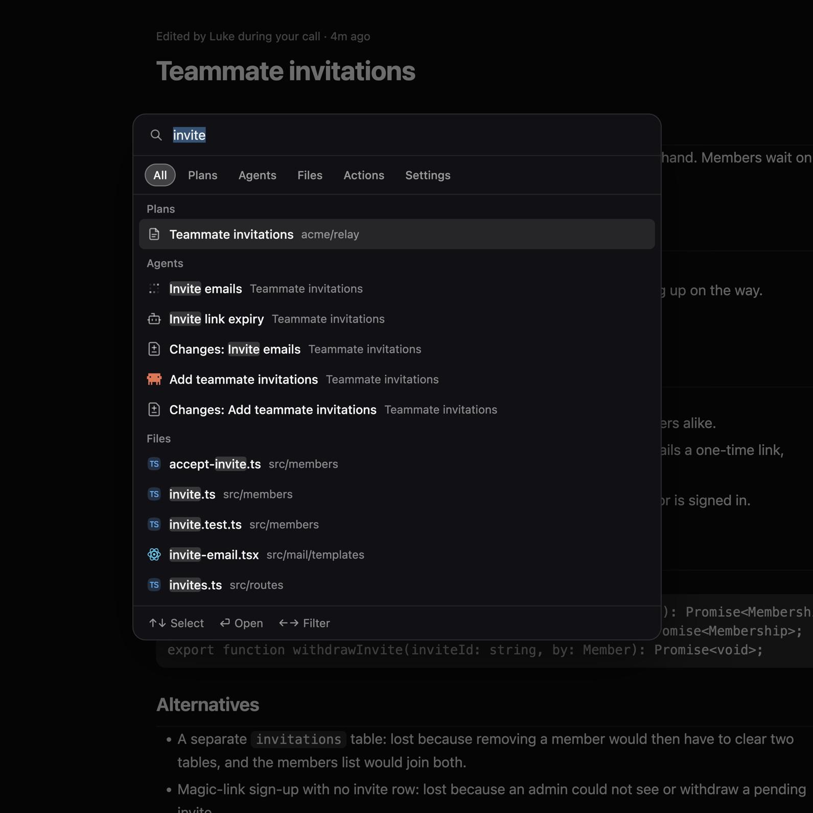Switch to the Files filter tab
Viewport: 813px width, 813px height.
click(x=310, y=175)
